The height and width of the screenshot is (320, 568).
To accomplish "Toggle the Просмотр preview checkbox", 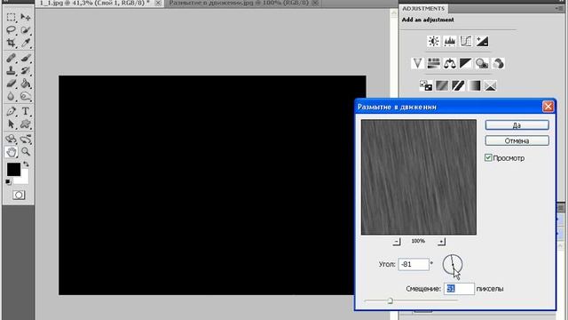I will [x=488, y=157].
